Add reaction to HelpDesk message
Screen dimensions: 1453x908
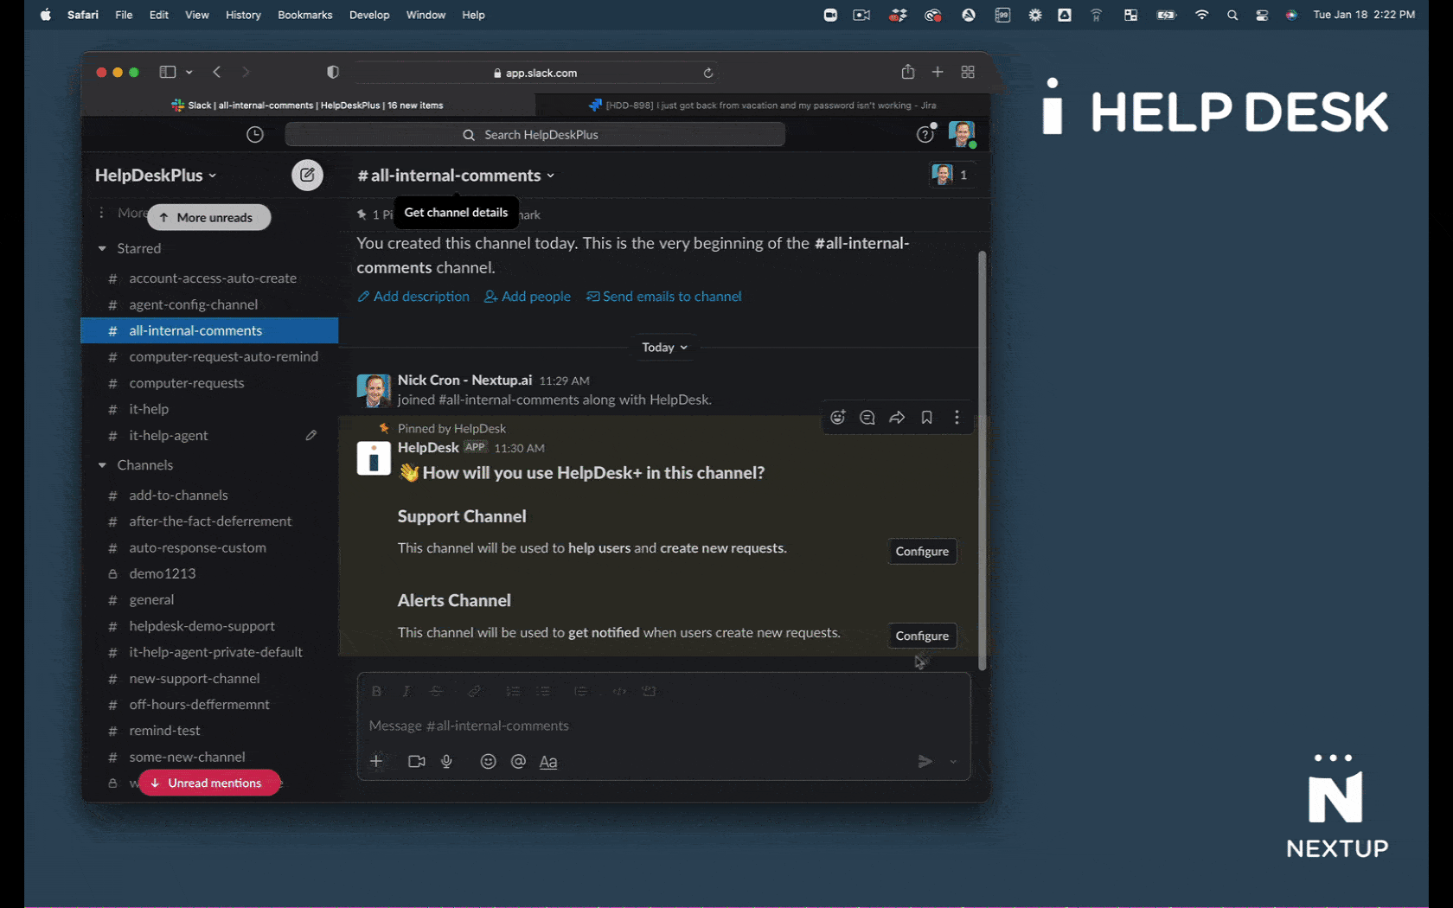pos(837,418)
